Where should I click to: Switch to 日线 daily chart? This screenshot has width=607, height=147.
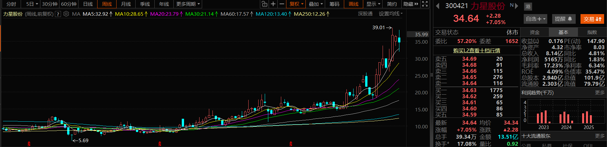point(88,4)
